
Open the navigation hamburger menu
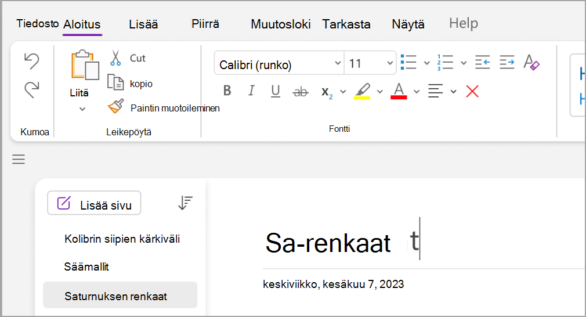pyautogui.click(x=19, y=160)
